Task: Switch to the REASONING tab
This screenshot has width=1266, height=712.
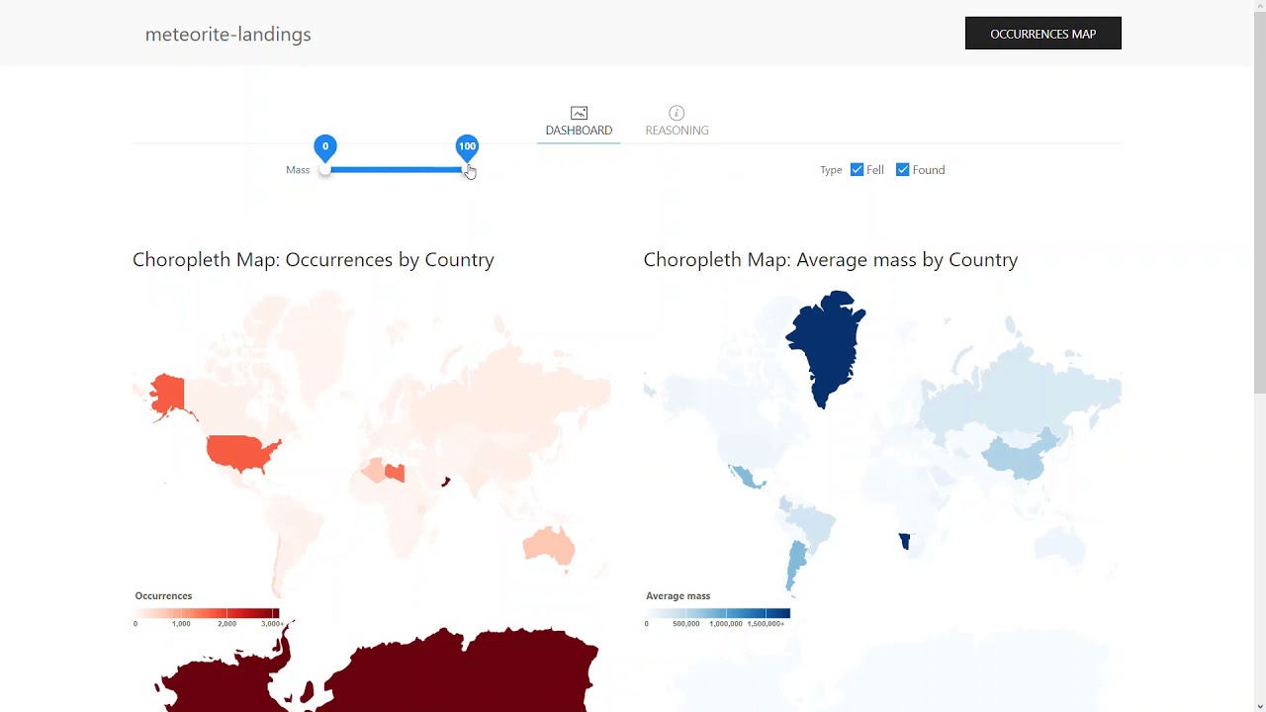Action: (x=677, y=123)
